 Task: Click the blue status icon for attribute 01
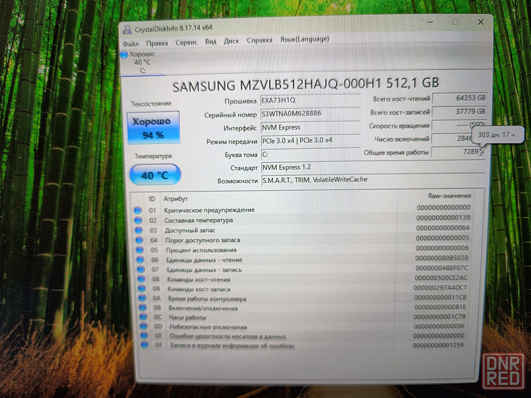pyautogui.click(x=138, y=211)
